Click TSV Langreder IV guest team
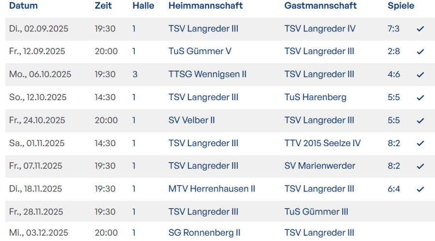This screenshot has width=435, height=241. (x=319, y=29)
